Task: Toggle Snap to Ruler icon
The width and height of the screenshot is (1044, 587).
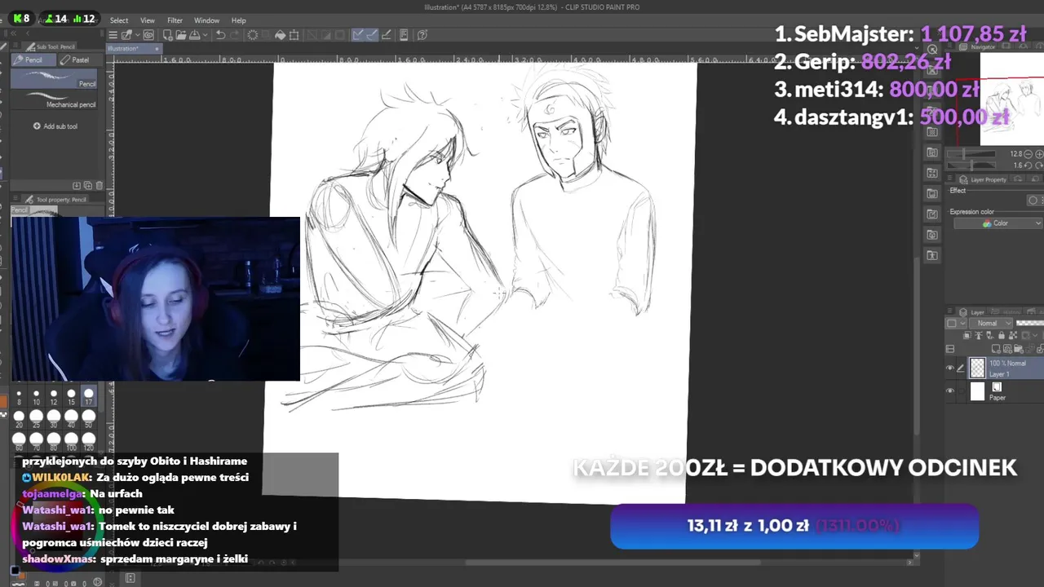Action: (x=358, y=34)
